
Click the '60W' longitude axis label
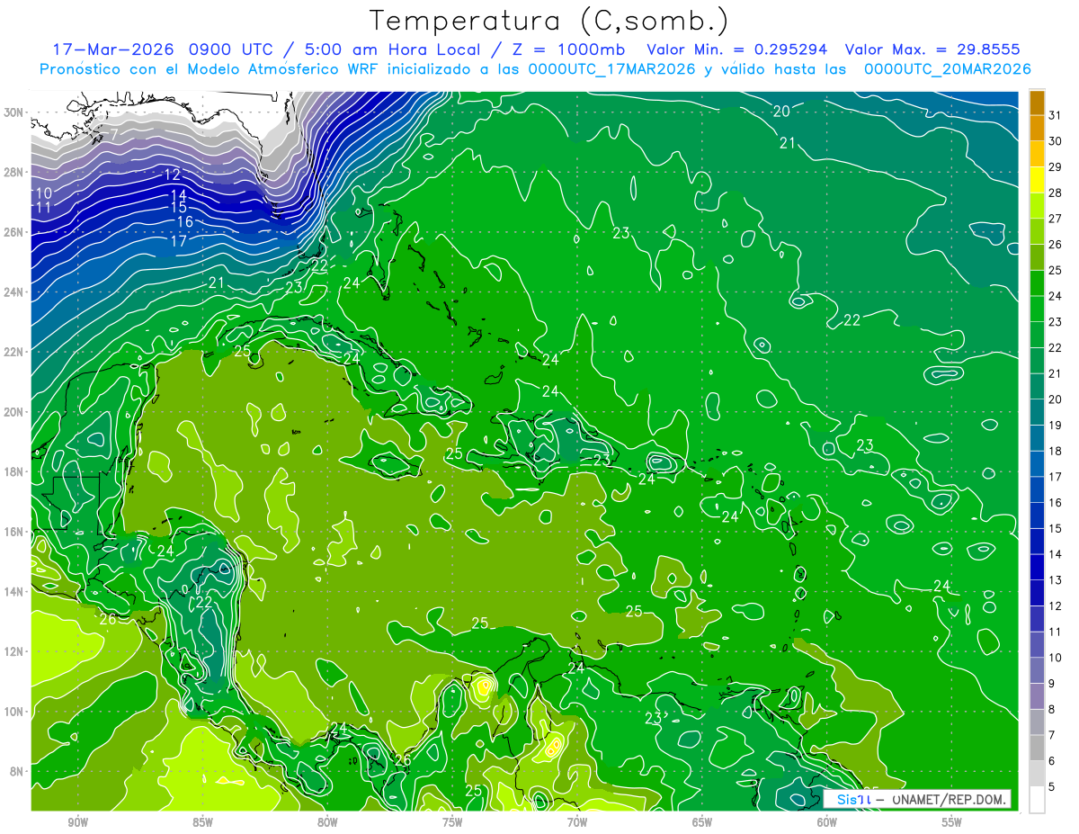pos(827,822)
